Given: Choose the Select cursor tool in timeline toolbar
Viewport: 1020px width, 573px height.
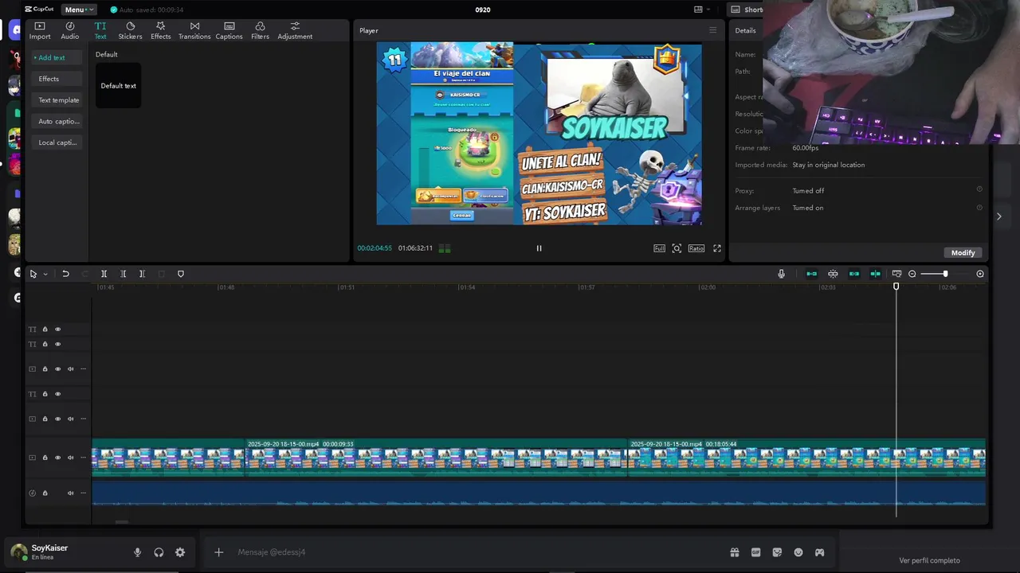Looking at the screenshot, I should pyautogui.click(x=33, y=274).
